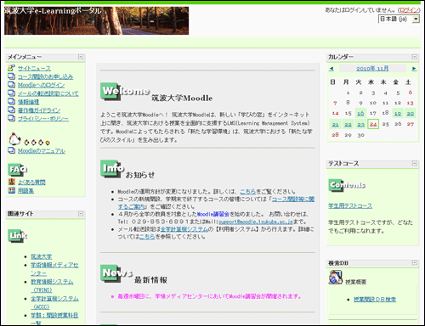Image resolution: width=425 pixels, height=326 pixels.
Task: Click the 授業概要 icon in 検索DB block
Action: point(336,277)
